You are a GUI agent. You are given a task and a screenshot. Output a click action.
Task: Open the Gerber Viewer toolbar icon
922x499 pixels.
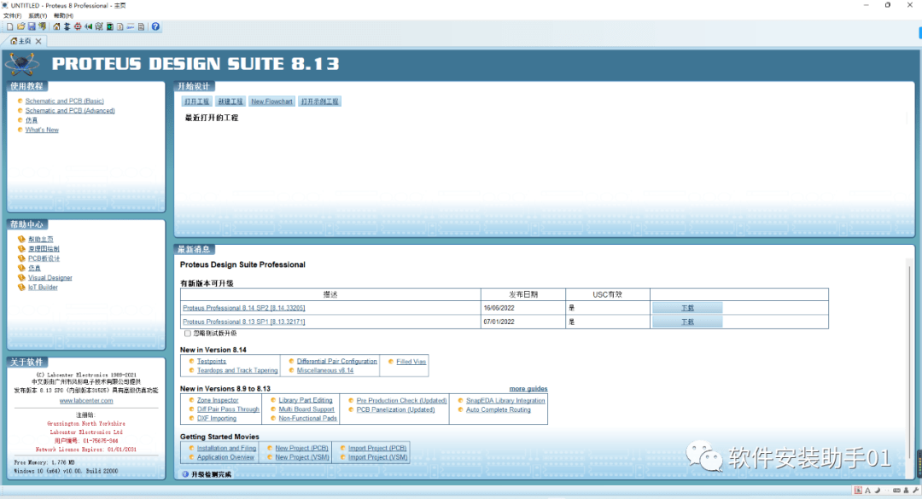click(99, 26)
